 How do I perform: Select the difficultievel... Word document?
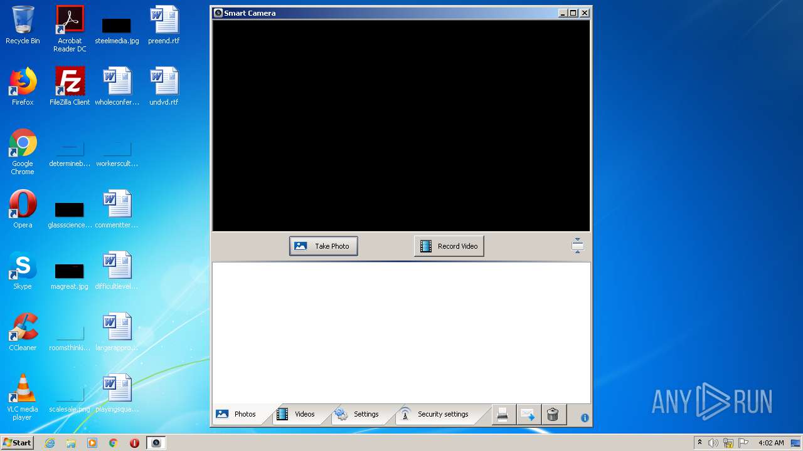pyautogui.click(x=117, y=271)
